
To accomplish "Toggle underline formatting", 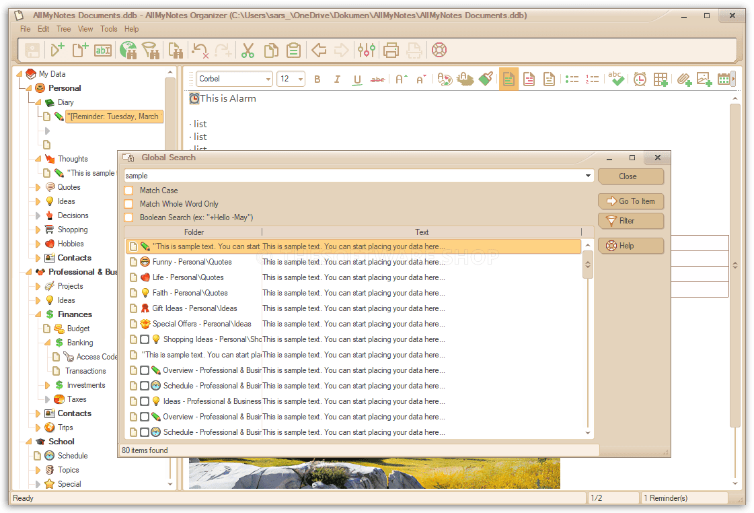I will 356,79.
